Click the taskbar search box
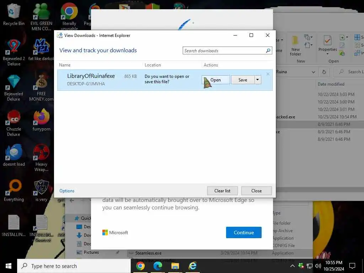Image resolution: width=364 pixels, height=273 pixels. pyautogui.click(x=74, y=266)
